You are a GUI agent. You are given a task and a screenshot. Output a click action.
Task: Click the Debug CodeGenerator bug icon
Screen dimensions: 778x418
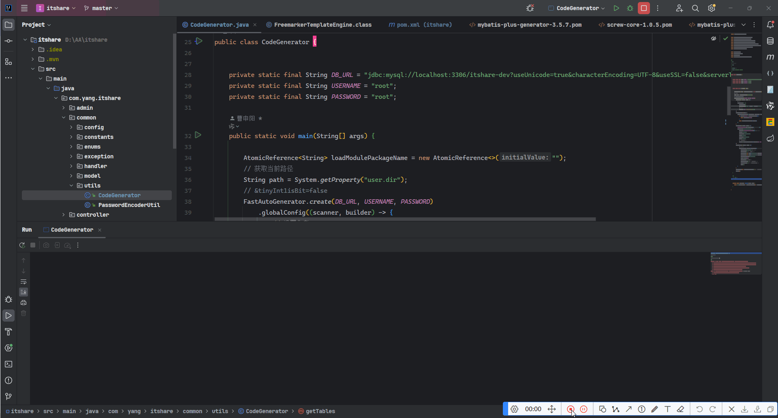coord(630,8)
